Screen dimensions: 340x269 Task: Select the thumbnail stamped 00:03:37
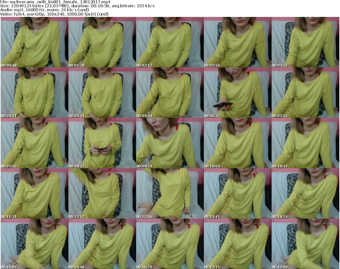click(305, 42)
